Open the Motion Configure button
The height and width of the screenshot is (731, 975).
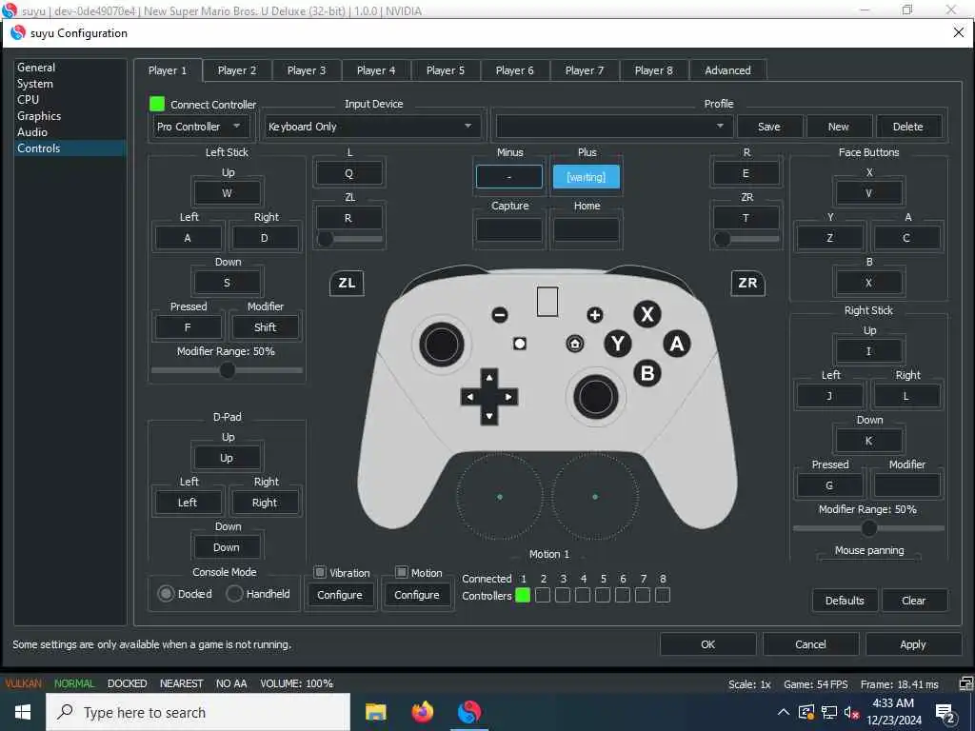pyautogui.click(x=417, y=595)
